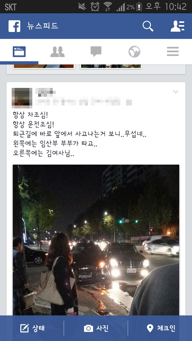
Task: Tap the 상태 status button
Action: (32, 328)
